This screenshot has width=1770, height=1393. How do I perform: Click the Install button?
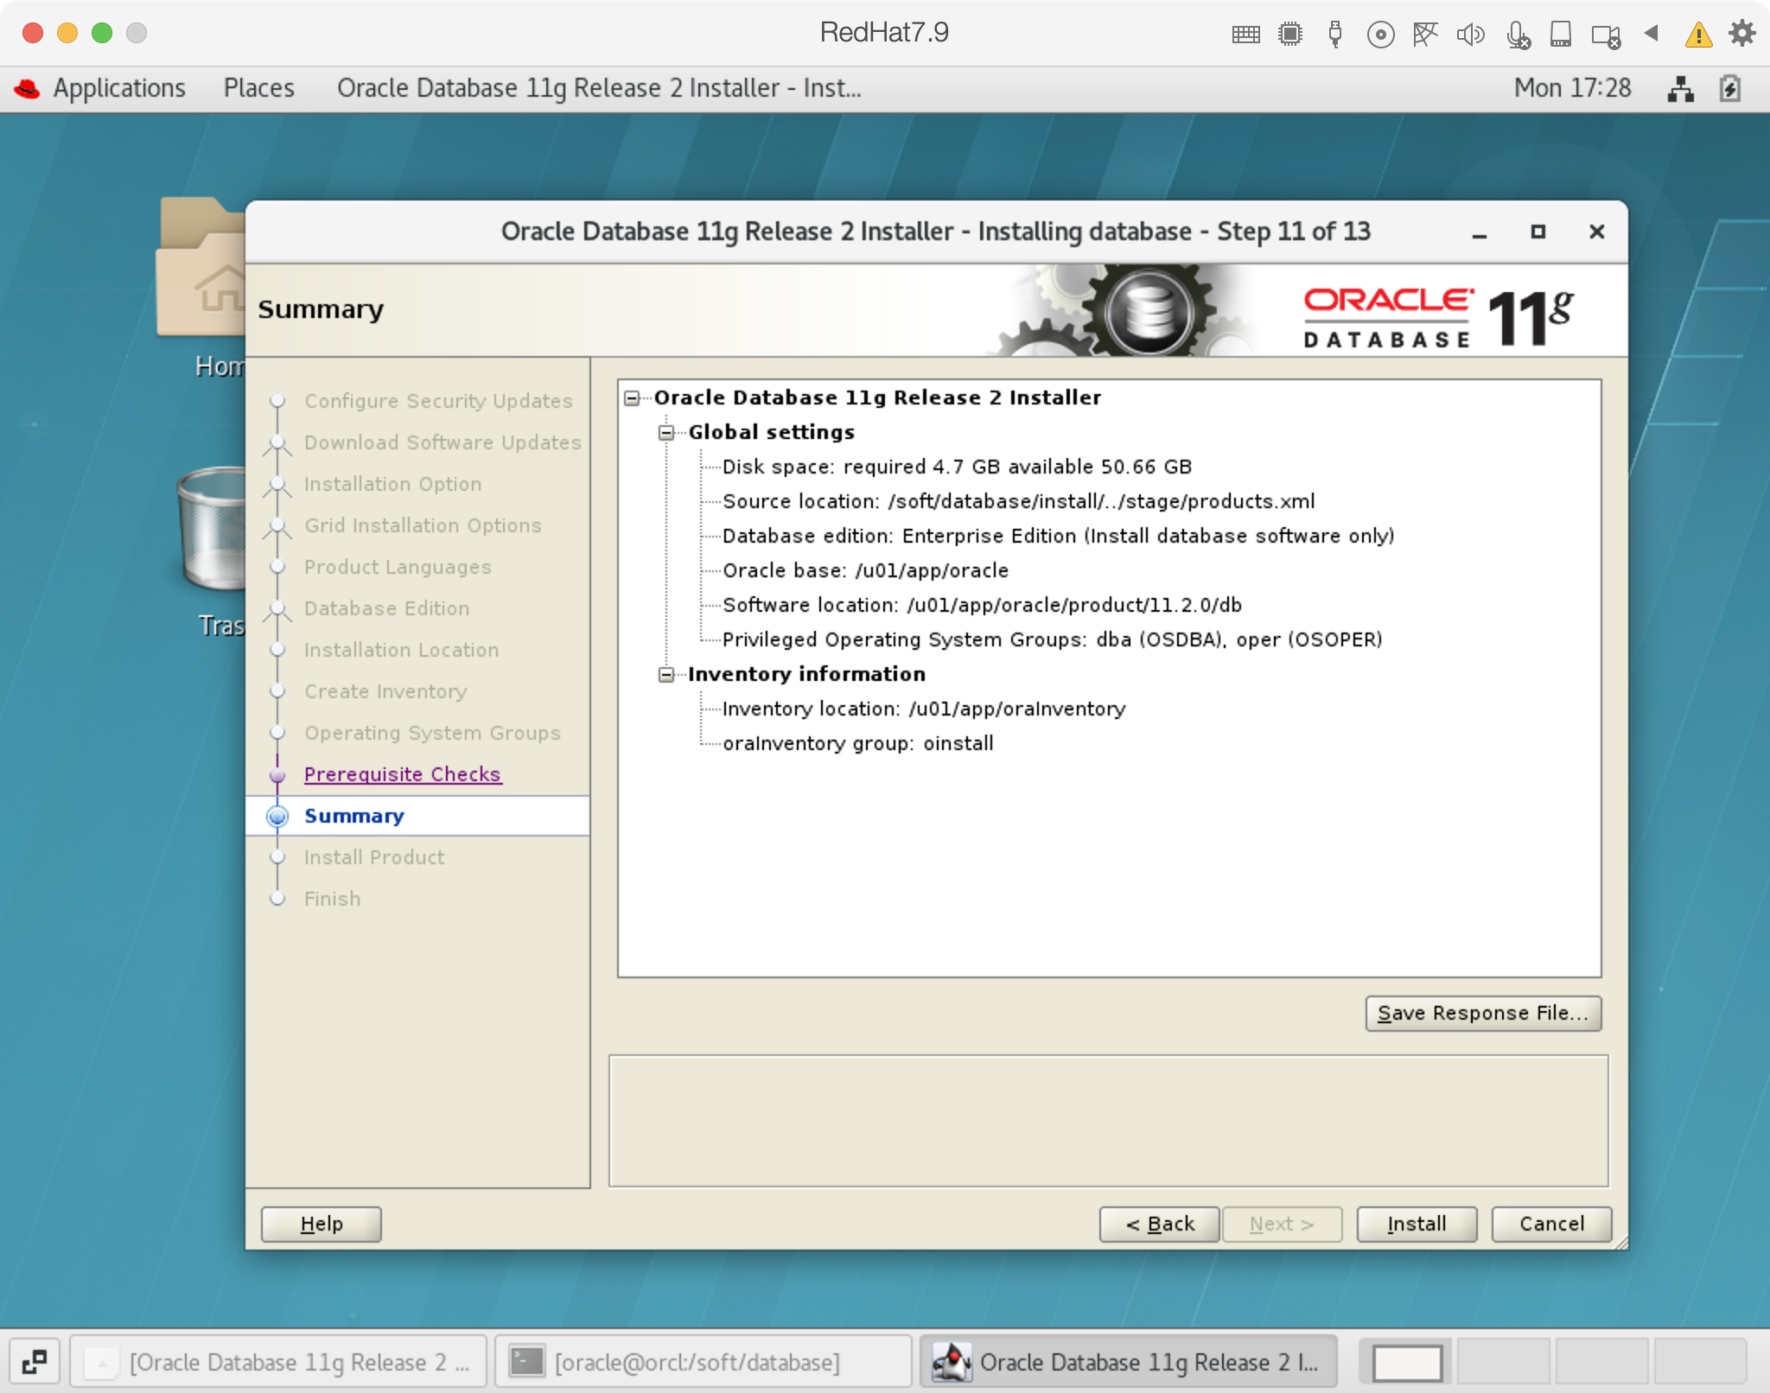(x=1416, y=1224)
